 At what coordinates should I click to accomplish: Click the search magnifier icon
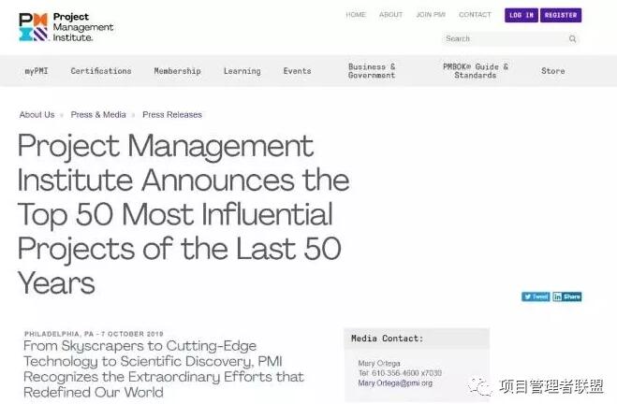point(573,39)
